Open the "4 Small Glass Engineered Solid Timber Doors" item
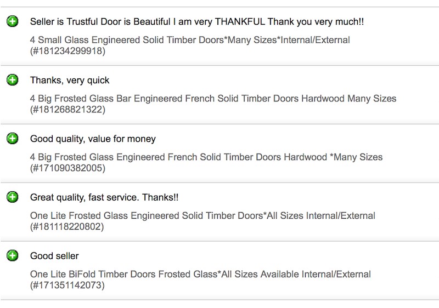Screen dimensions: 439x308 [x=190, y=40]
